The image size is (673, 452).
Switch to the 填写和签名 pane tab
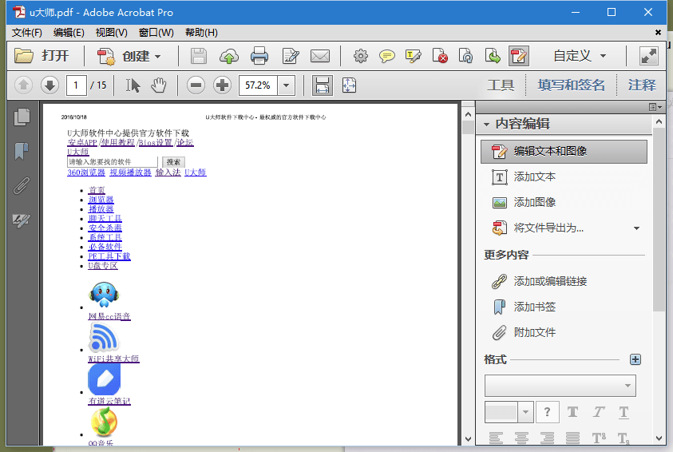572,85
